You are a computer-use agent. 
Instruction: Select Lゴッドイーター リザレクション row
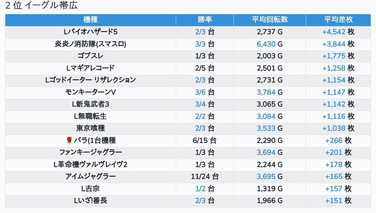[90, 80]
